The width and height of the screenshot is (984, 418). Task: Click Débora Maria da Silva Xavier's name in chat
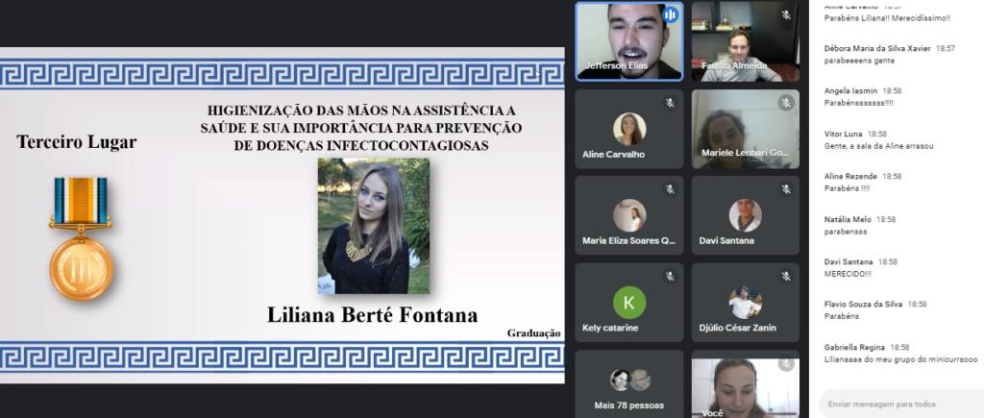(x=877, y=48)
